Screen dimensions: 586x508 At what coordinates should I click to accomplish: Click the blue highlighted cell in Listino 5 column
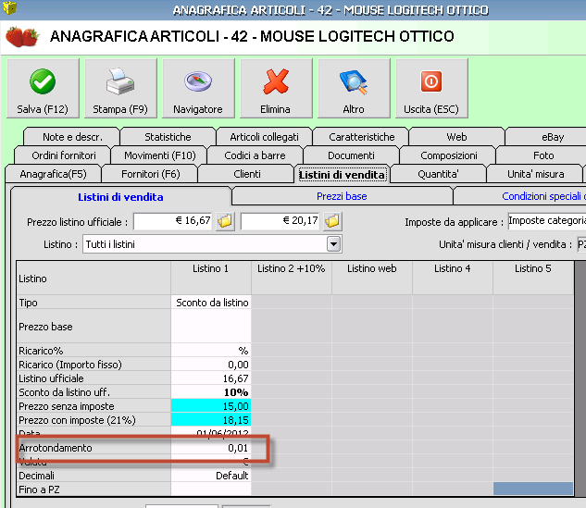533,489
